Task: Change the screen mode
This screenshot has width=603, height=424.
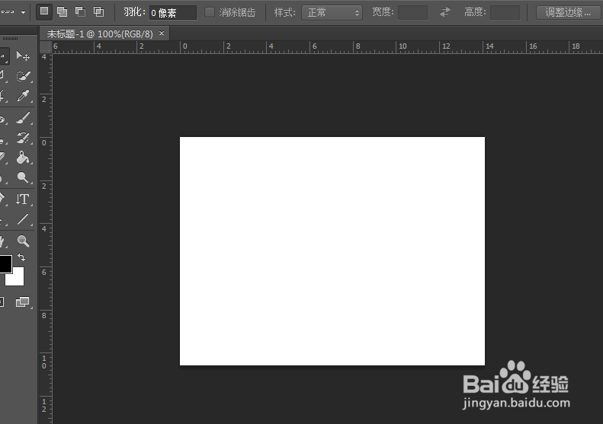Action: click(x=23, y=302)
